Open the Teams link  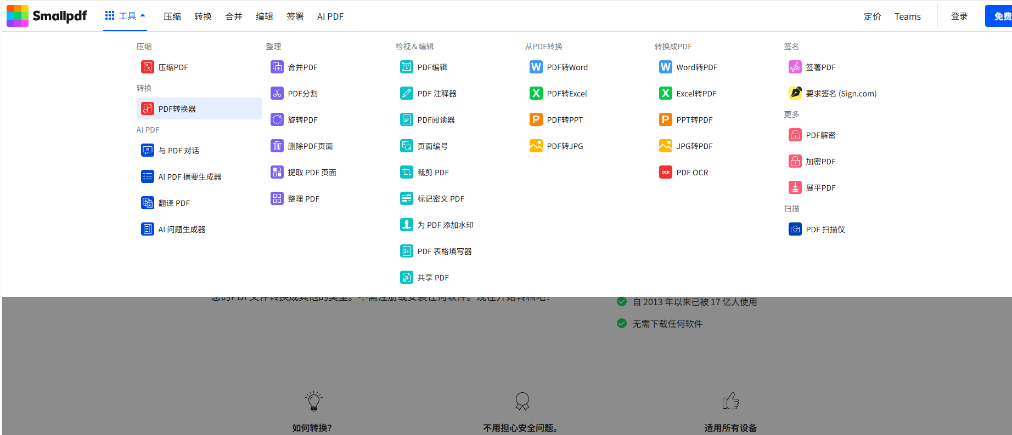pos(907,16)
